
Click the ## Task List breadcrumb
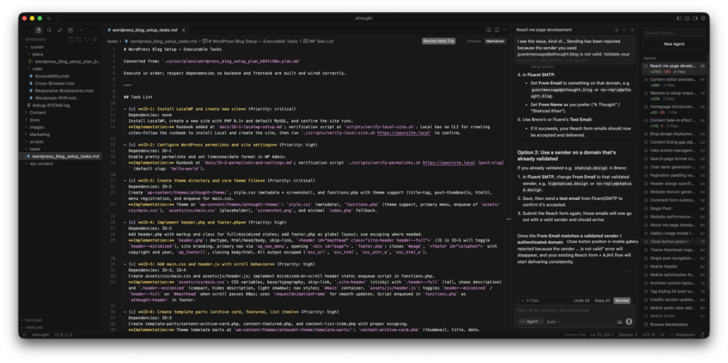(321, 41)
